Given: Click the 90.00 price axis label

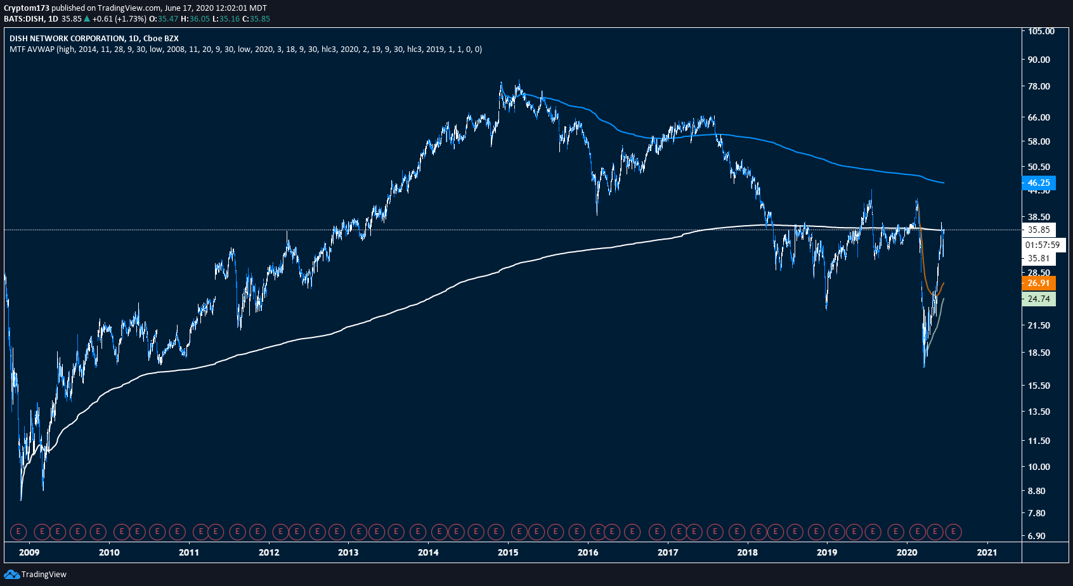Looking at the screenshot, I should point(1039,60).
